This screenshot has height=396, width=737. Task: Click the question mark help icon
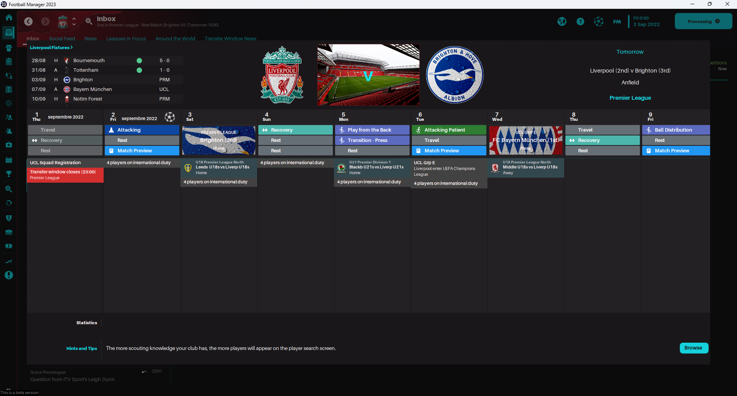[x=580, y=21]
